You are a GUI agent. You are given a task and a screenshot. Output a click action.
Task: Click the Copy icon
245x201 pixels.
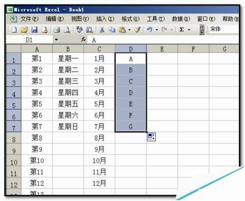click(112, 29)
